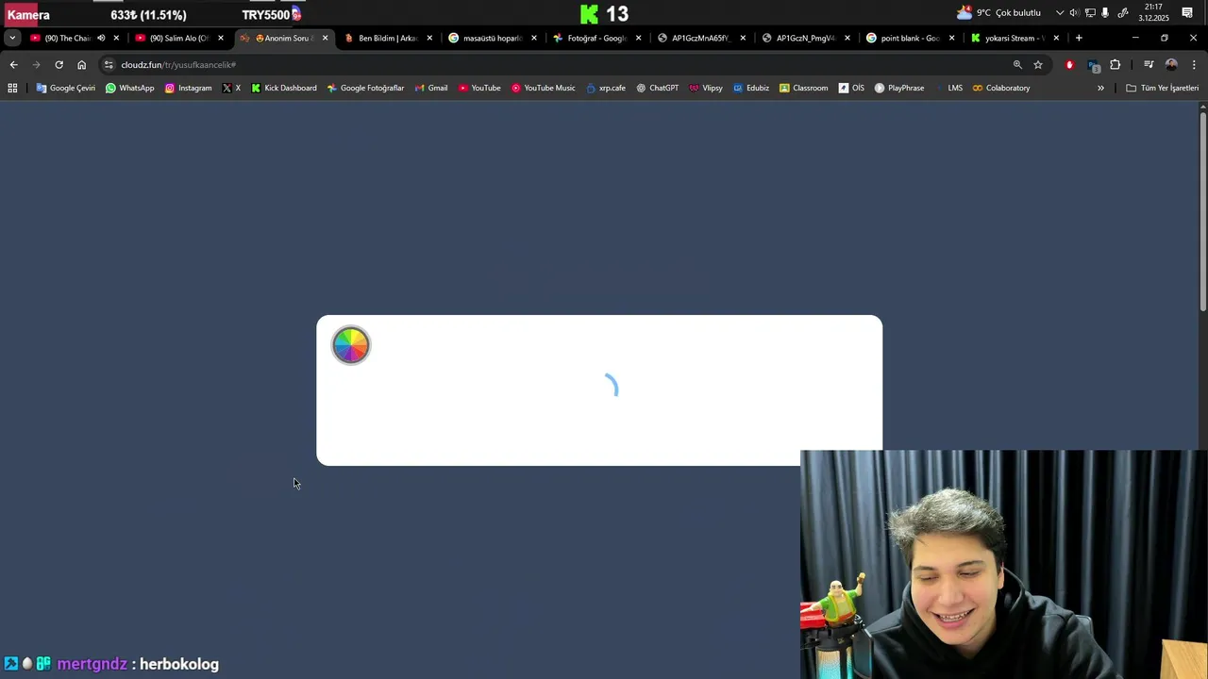Expand the hidden bookmarks chevron
This screenshot has height=679, width=1208.
(x=1100, y=88)
